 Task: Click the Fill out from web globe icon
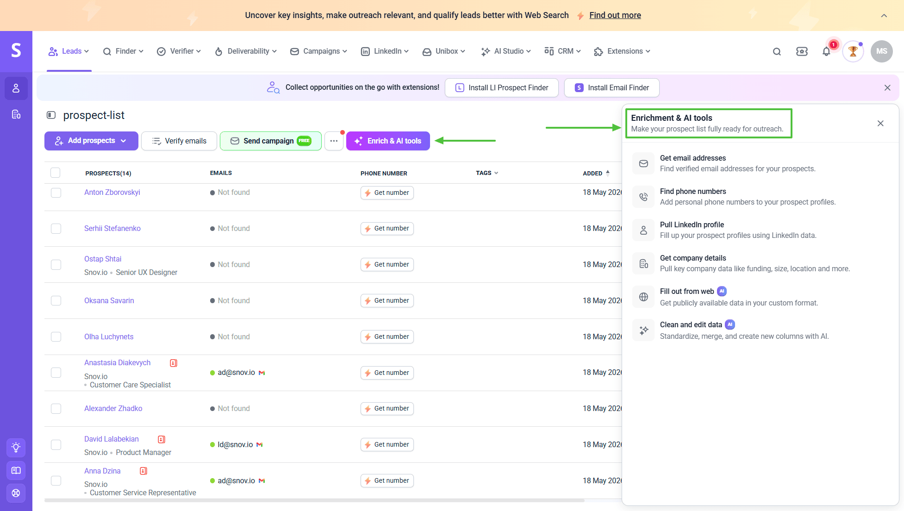pos(643,297)
